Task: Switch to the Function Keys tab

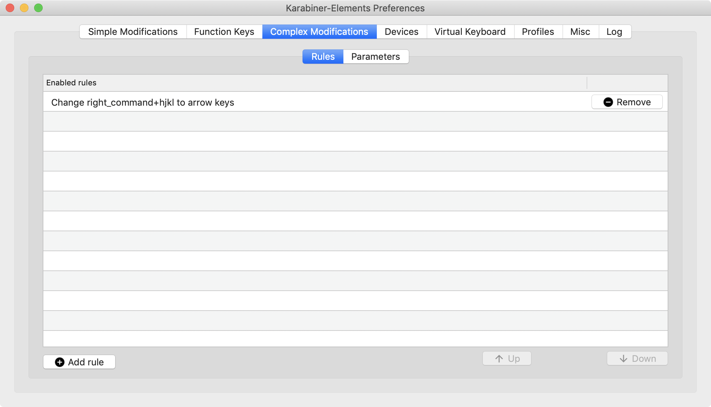Action: tap(224, 32)
